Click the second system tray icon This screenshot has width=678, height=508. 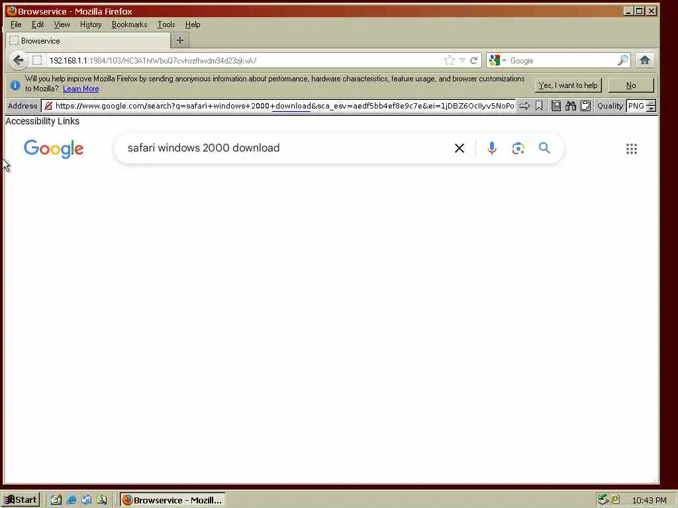click(x=615, y=499)
